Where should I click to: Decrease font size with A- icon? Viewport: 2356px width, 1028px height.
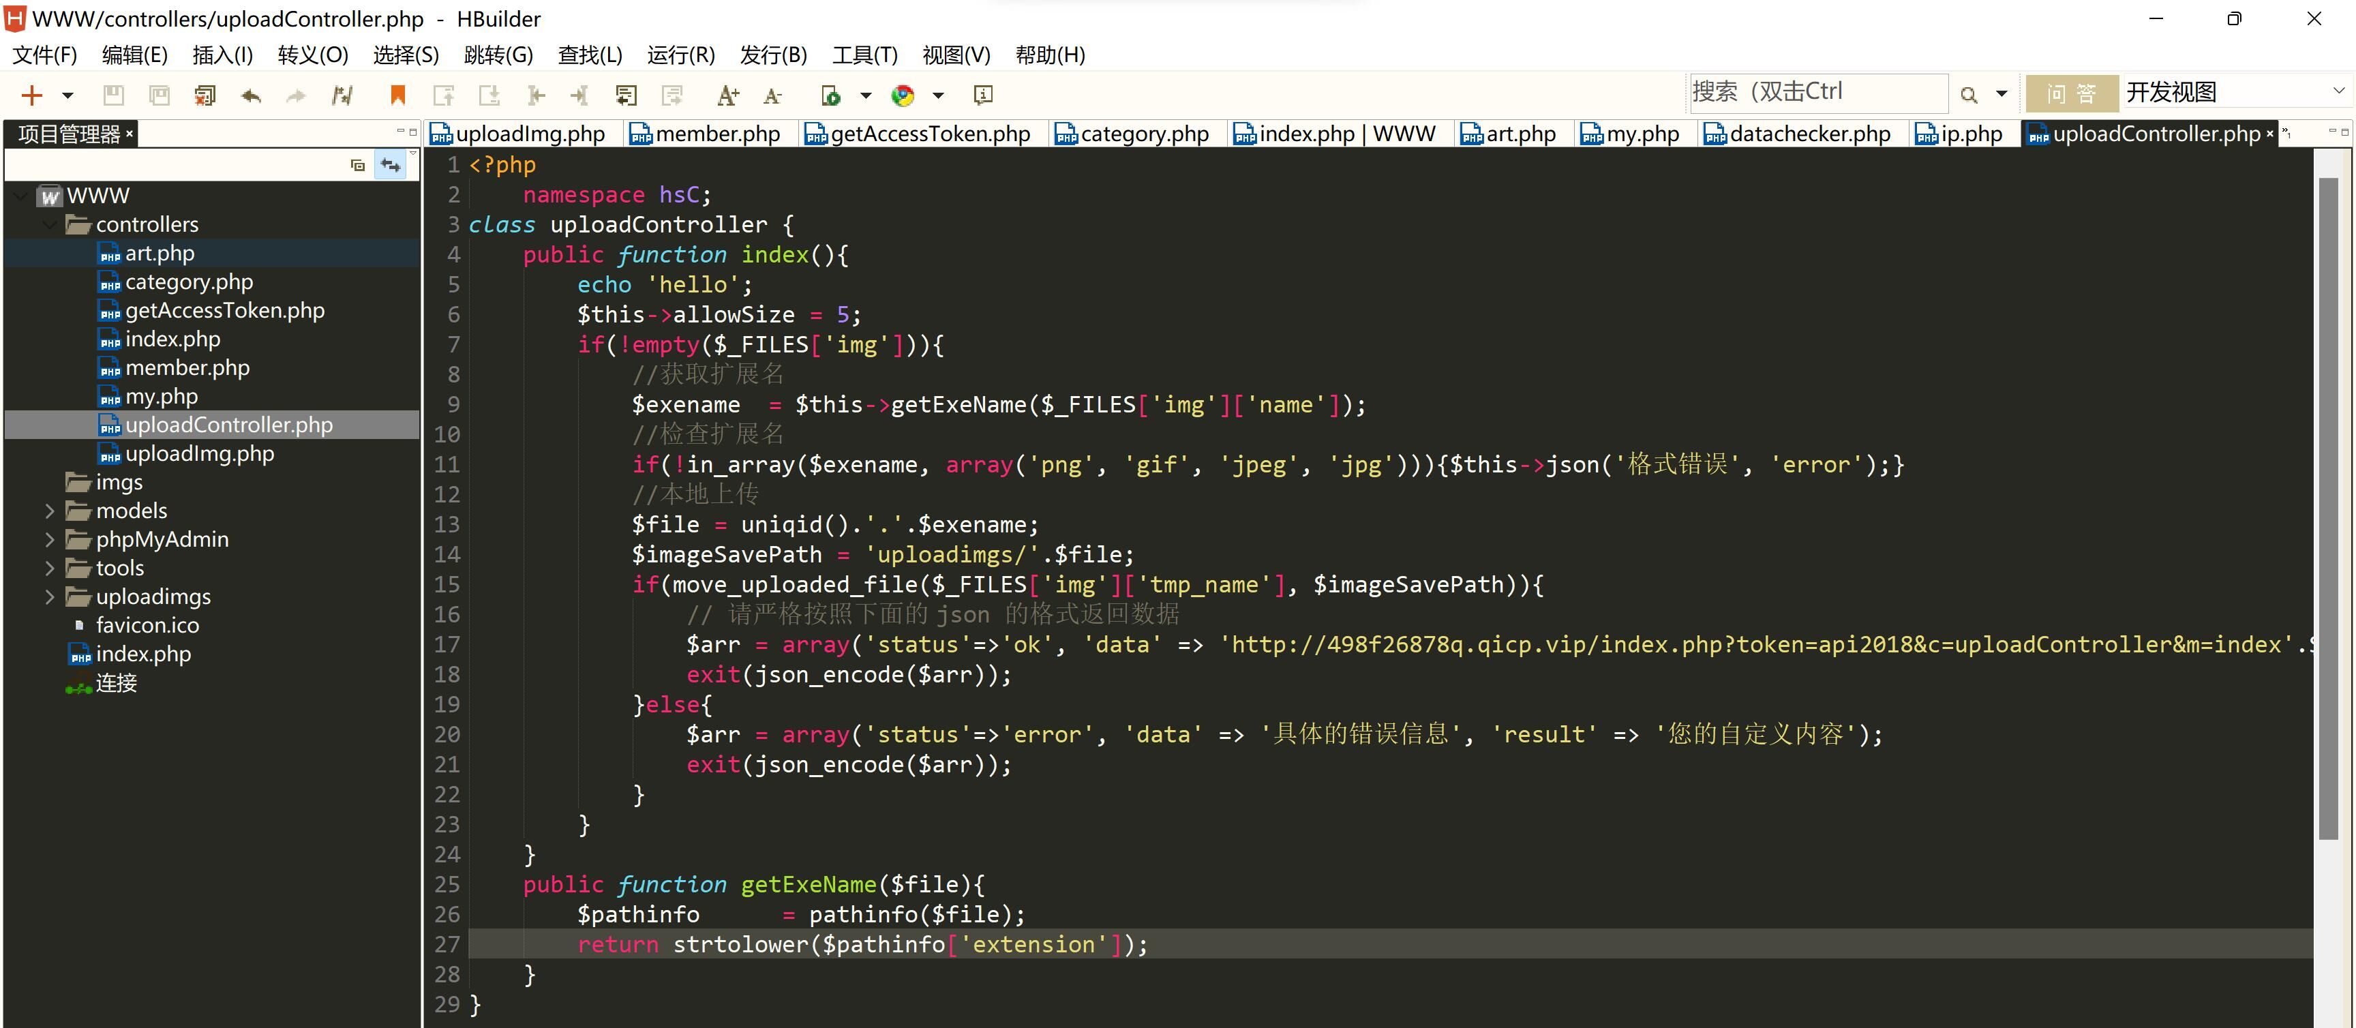click(773, 95)
